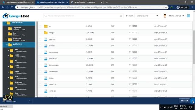Screen dimensions: 195x110
Task: Click the file list vertical scrollbar
Action: coord(194,47)
